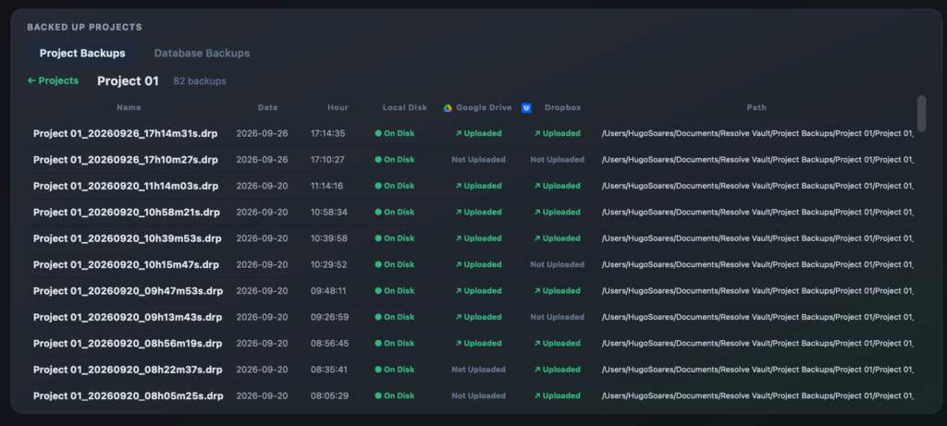Click the 2026-09-26 date of 17h14m31s backup
Screen dimensions: 947x426
click(x=262, y=133)
